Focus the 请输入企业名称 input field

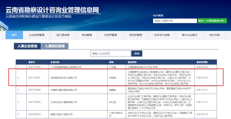click(110, 54)
